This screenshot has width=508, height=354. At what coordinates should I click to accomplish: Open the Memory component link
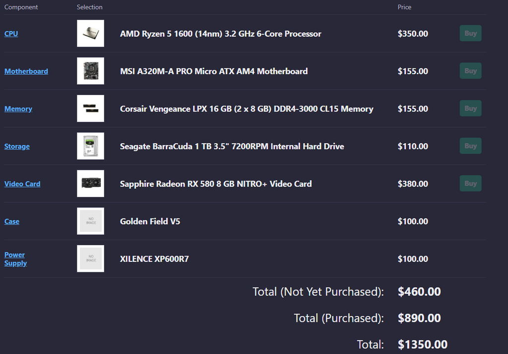coord(18,109)
